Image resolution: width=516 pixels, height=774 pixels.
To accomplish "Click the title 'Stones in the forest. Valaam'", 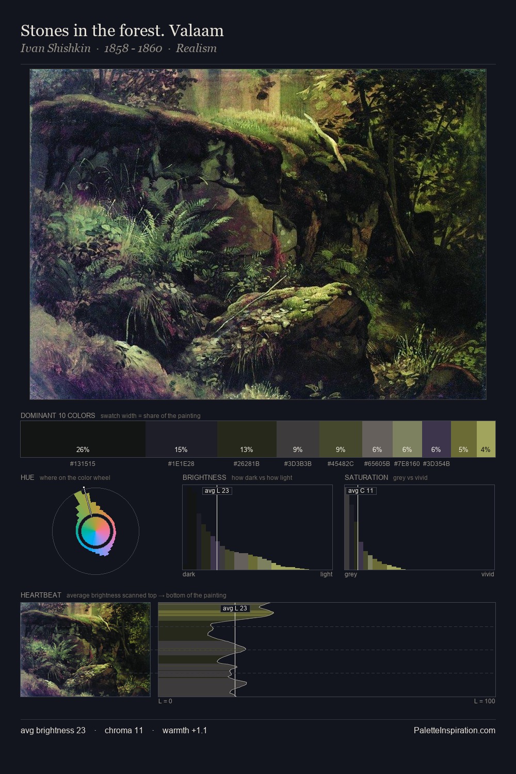I will click(122, 31).
